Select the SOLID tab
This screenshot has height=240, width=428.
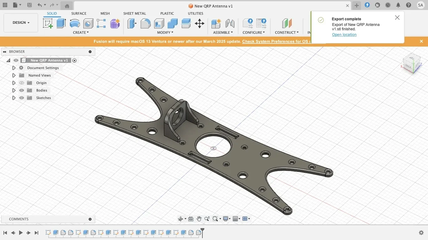(x=52, y=13)
